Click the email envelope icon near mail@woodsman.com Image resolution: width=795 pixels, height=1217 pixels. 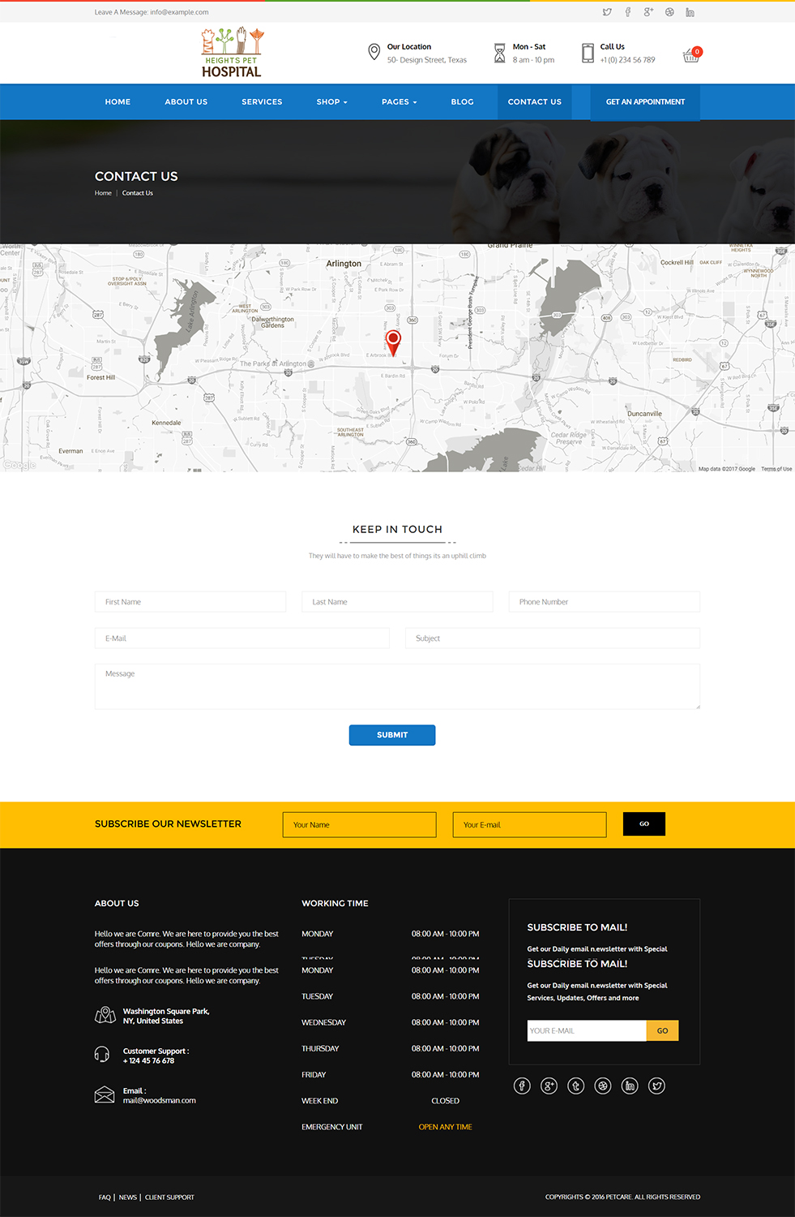pos(105,1094)
